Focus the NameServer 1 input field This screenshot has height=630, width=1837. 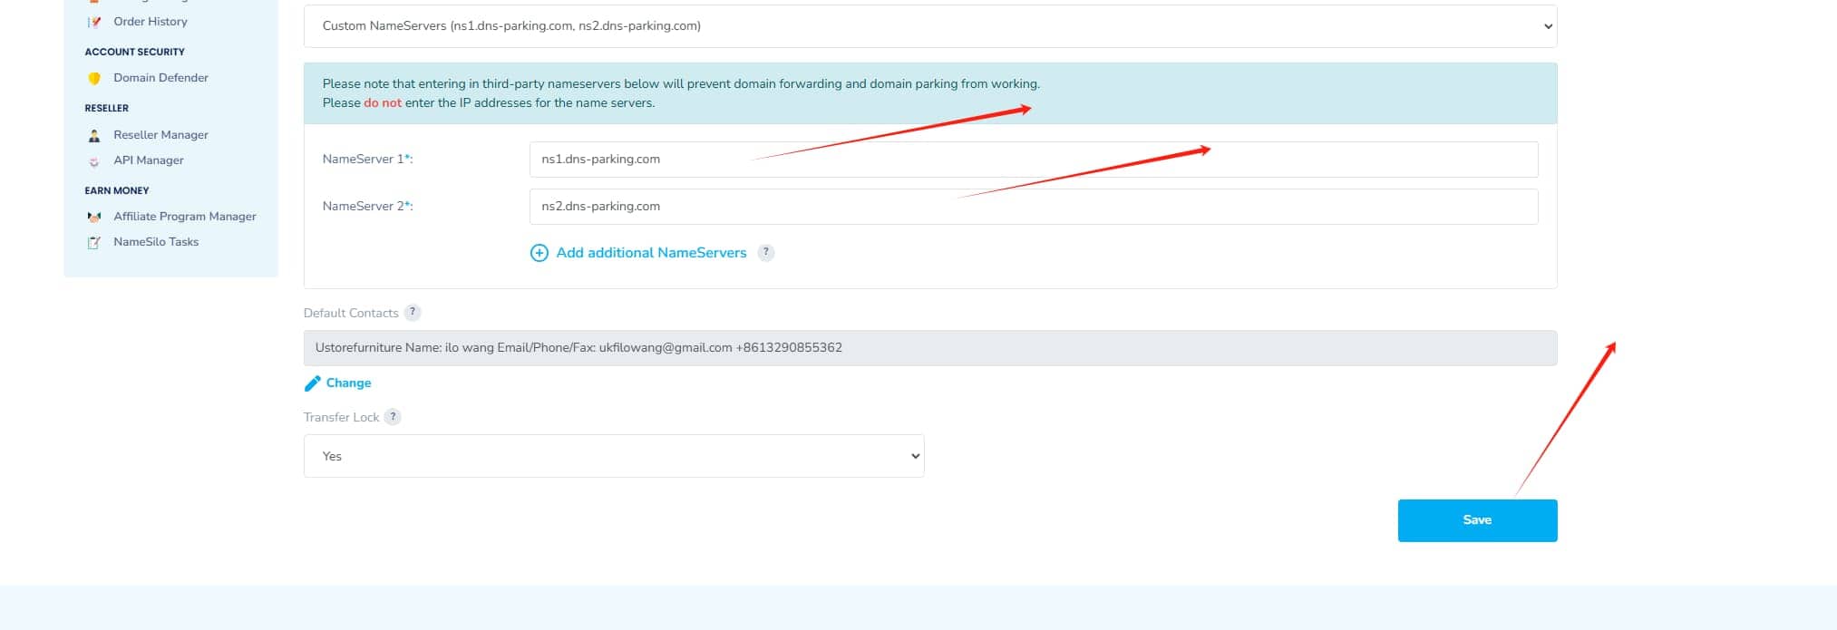[x=1033, y=160]
